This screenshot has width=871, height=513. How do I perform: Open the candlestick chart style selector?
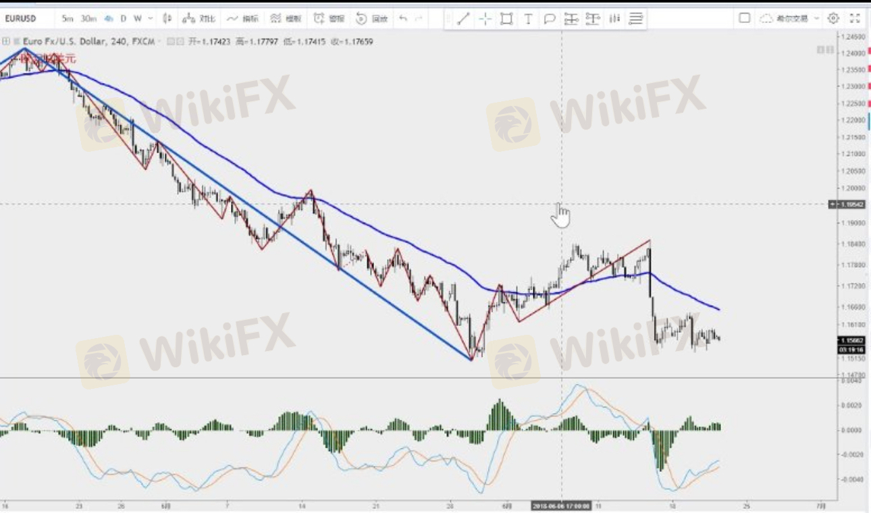[168, 18]
